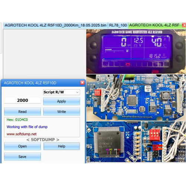
Task: Click the Hex: 01D4C0 text
Action: click(17, 120)
